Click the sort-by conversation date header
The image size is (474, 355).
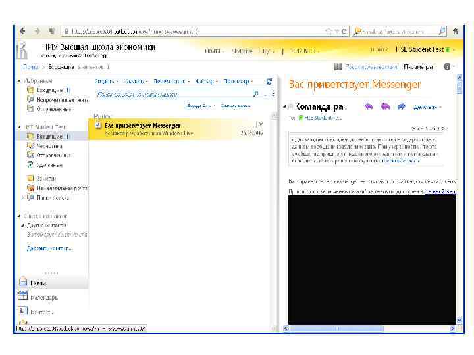(201, 106)
